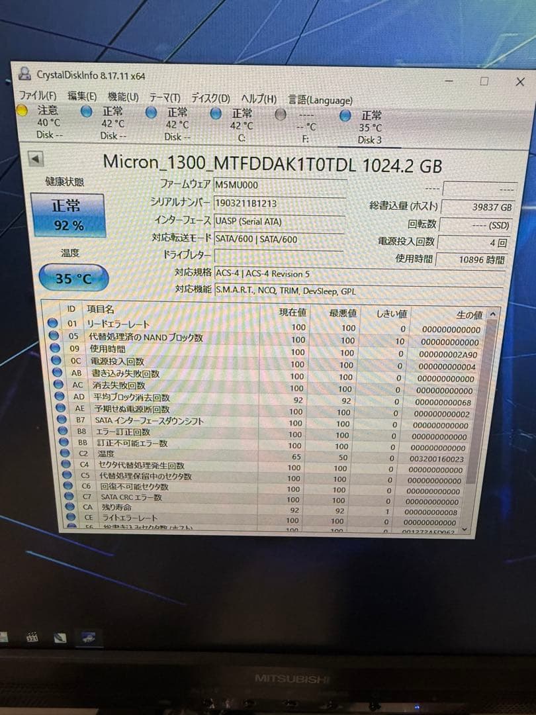Select the gray F: drive status icon

281,114
